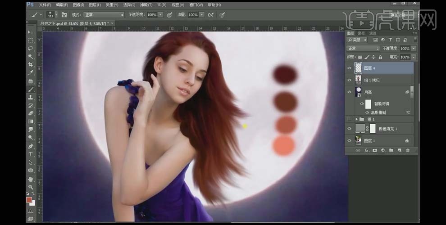Expand the 组 1 group triangle

(357, 119)
